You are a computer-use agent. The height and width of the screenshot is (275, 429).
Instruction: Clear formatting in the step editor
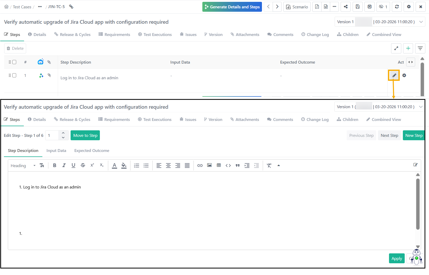[269, 166]
